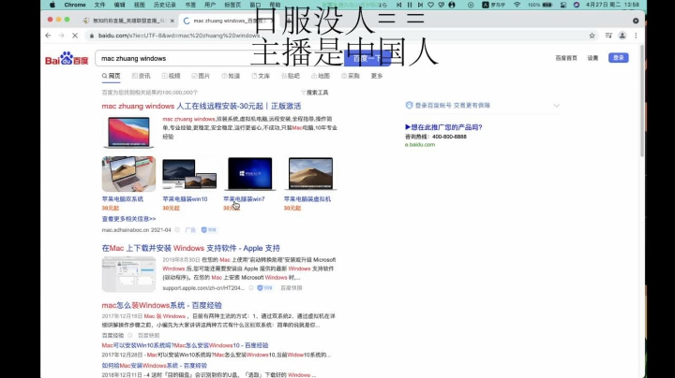Stop loading the page with X button

[x=75, y=36]
